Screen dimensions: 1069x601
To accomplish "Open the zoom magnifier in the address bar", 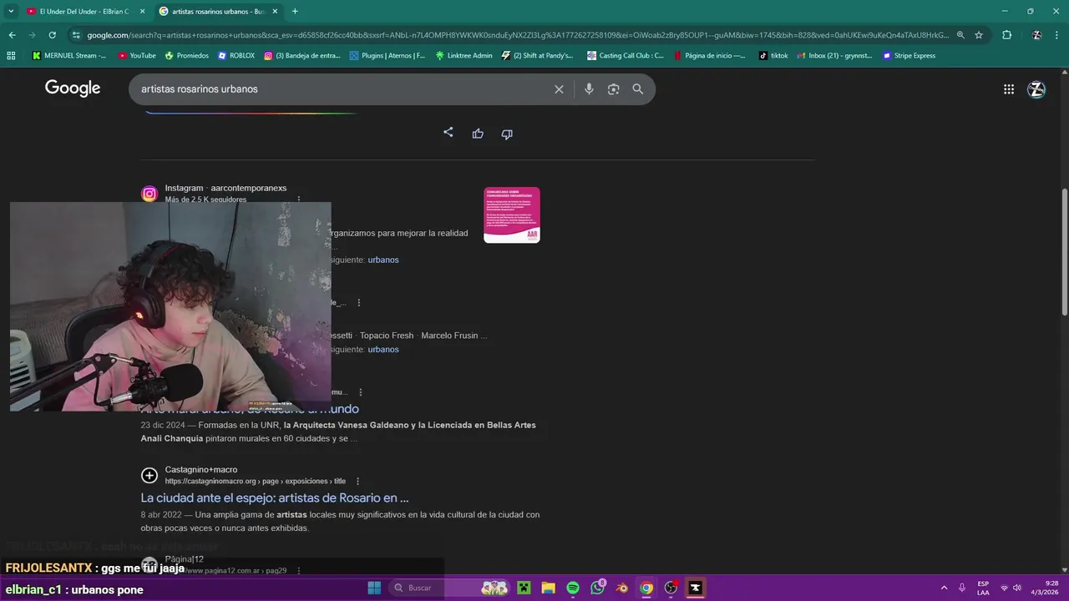I will pos(960,35).
